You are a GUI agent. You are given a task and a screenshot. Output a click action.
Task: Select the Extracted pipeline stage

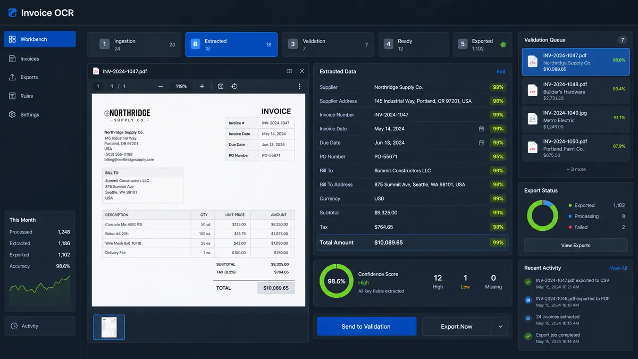[x=231, y=45]
